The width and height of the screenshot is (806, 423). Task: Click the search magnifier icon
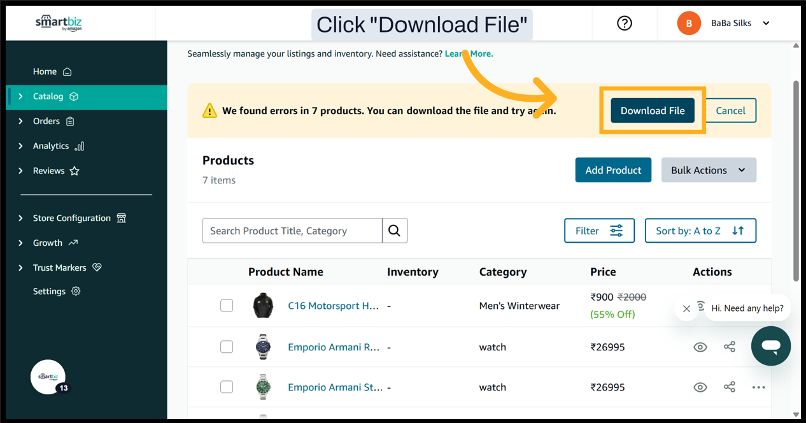(395, 231)
